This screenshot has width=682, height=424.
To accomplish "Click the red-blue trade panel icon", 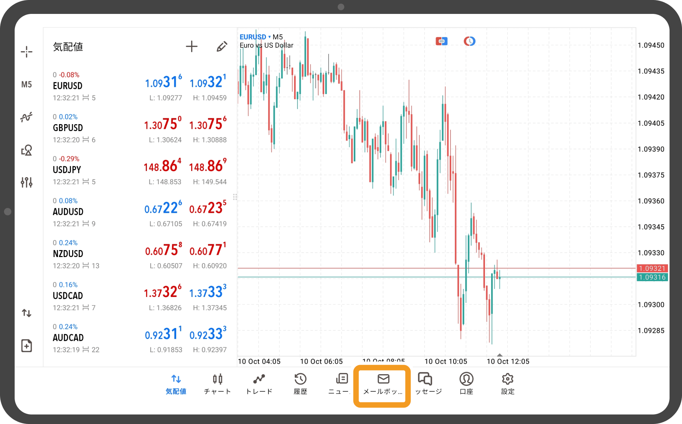I will [441, 41].
